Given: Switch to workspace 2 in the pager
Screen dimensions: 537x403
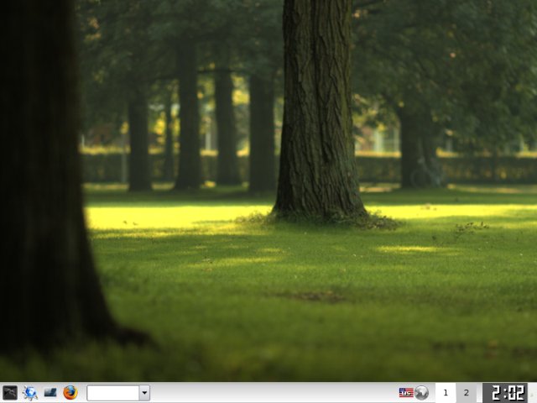Looking at the screenshot, I should point(467,392).
